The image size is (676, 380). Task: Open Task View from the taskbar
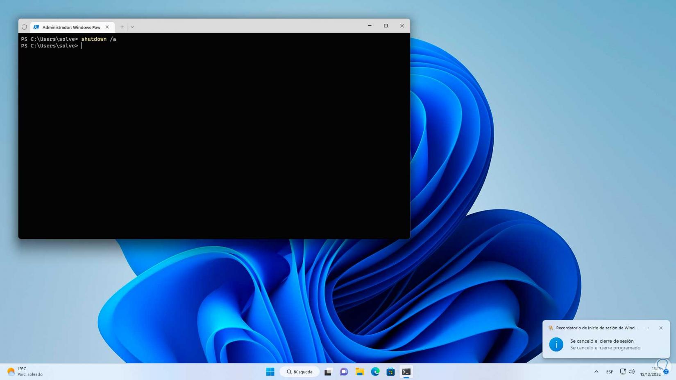[x=328, y=371]
